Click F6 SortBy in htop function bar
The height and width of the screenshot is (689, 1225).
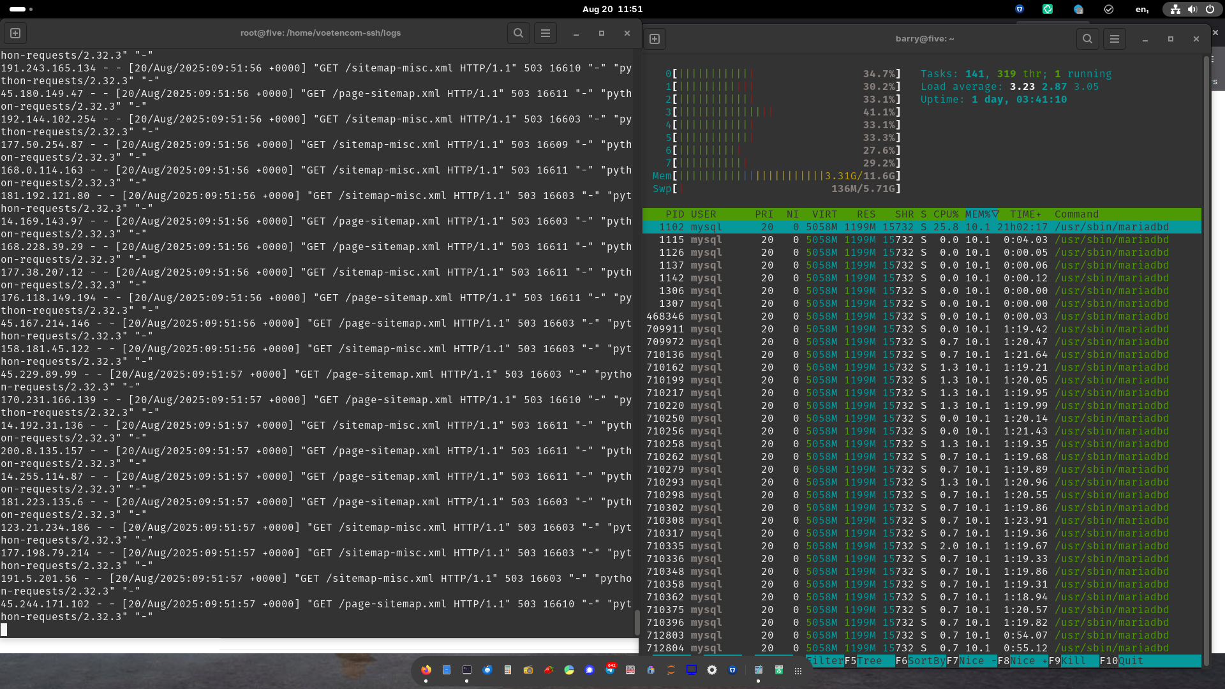[x=920, y=661]
